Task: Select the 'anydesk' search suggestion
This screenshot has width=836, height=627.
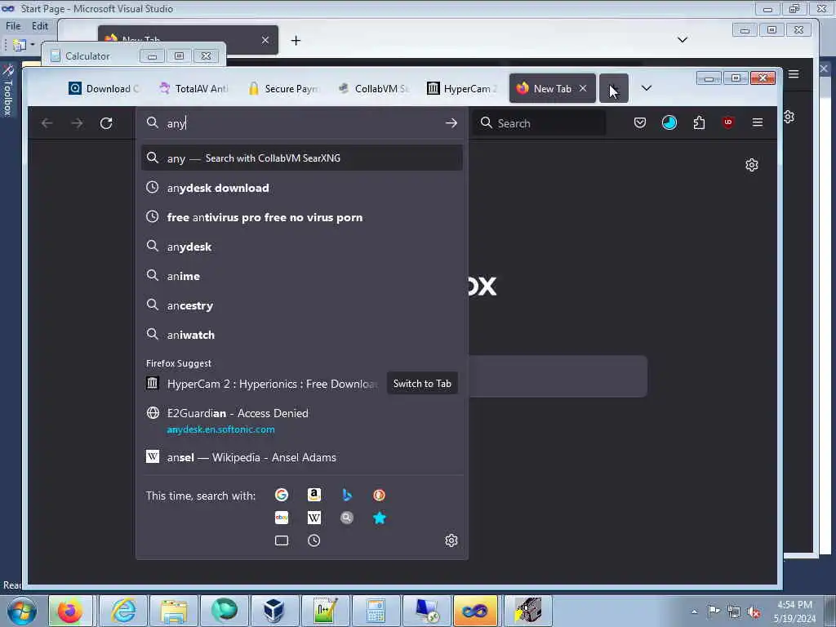Action: (x=302, y=247)
